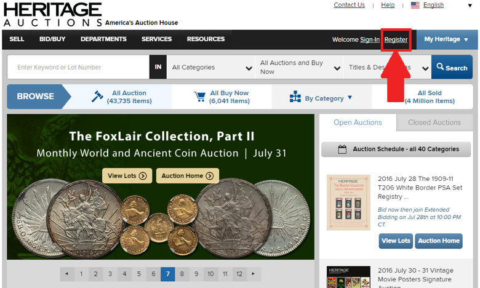Screen dimensions: 480x288
Task: Click Auction Home for T206 White Border auction
Action: 439,241
